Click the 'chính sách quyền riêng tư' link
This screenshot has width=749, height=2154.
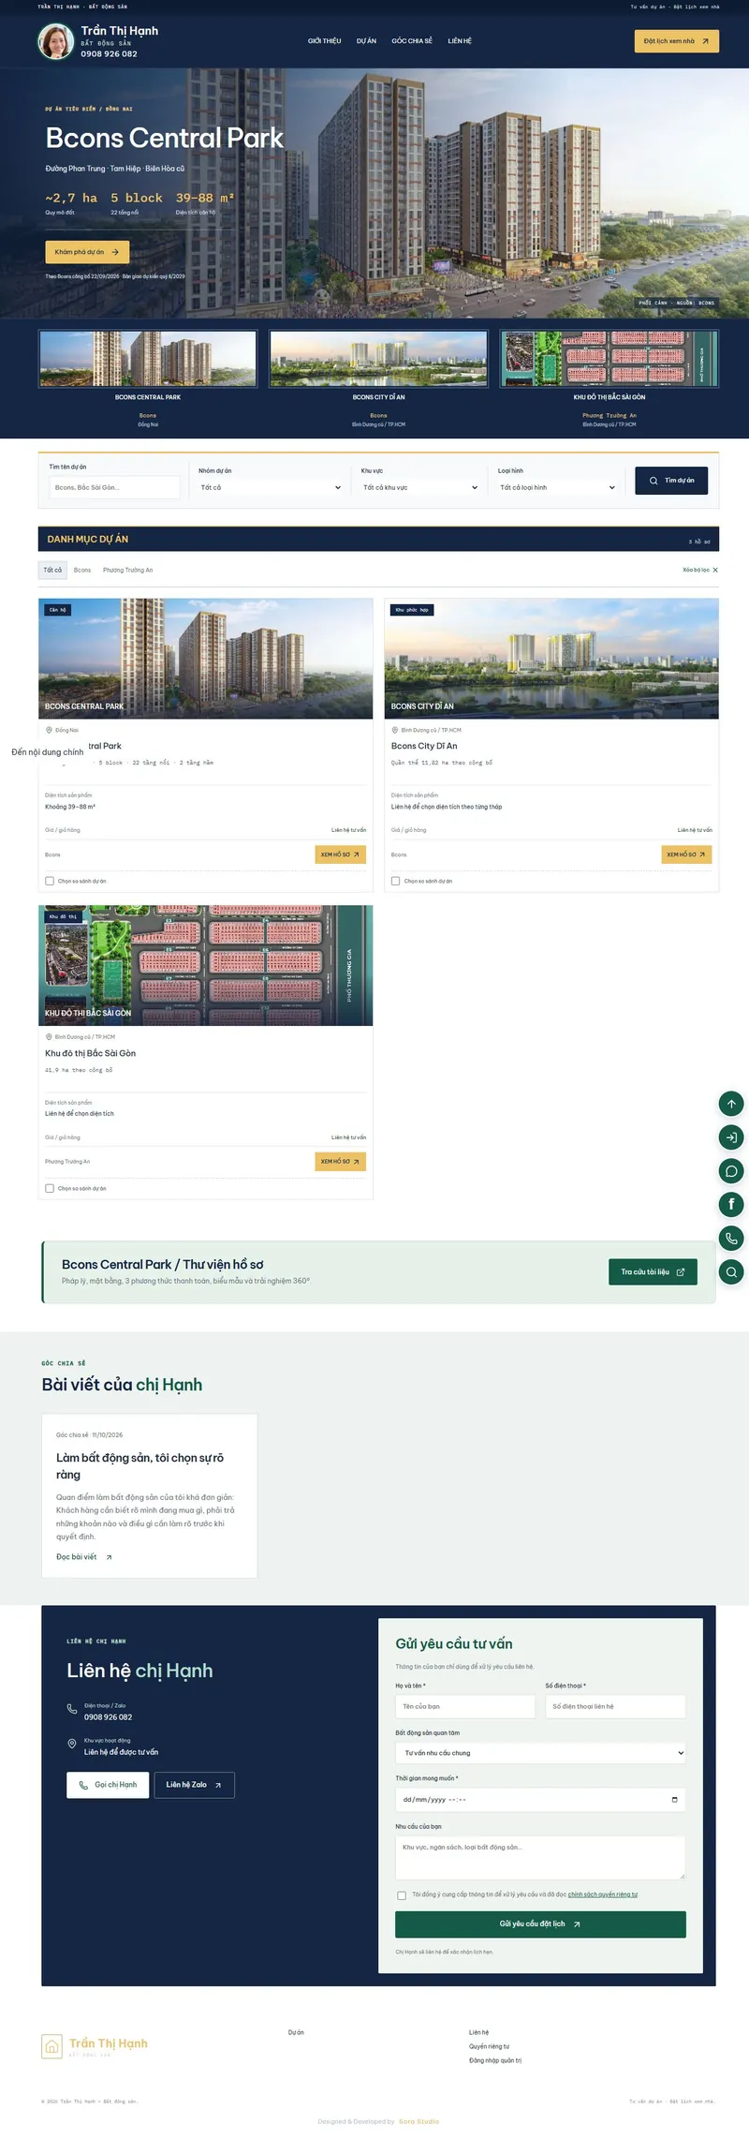click(x=603, y=1894)
